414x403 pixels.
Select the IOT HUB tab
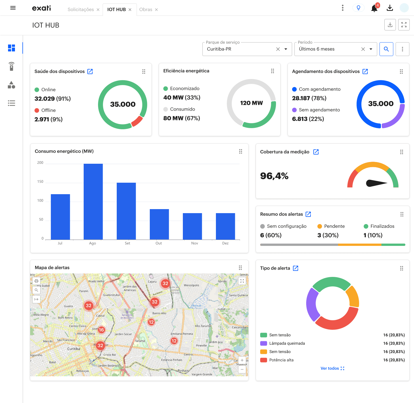(116, 9)
